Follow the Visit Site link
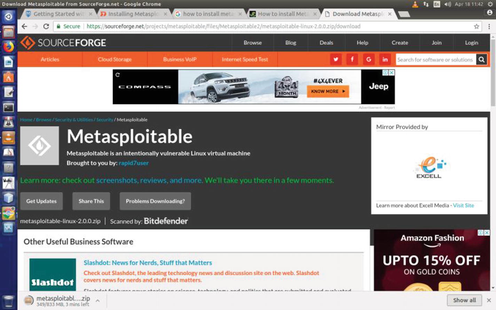 463,206
